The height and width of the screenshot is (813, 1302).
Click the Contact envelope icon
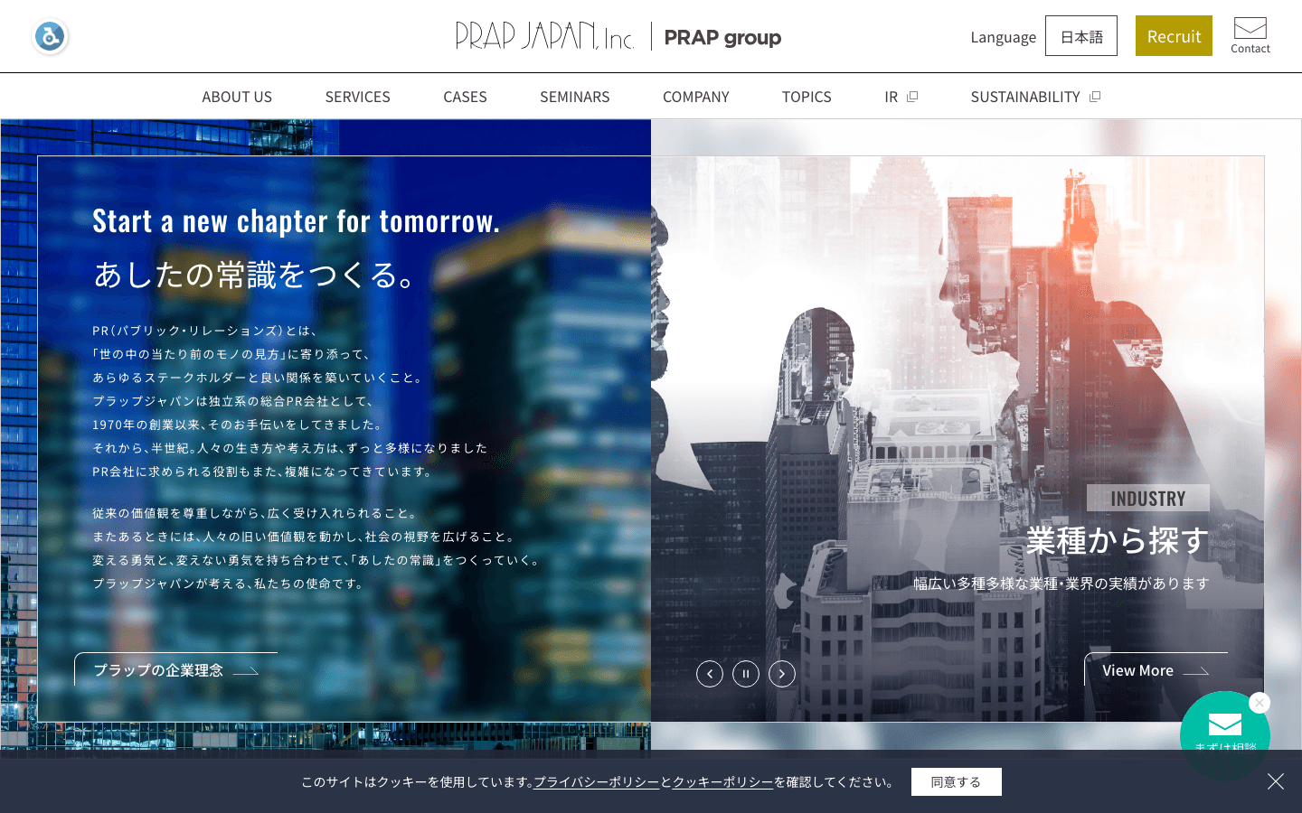point(1250,36)
